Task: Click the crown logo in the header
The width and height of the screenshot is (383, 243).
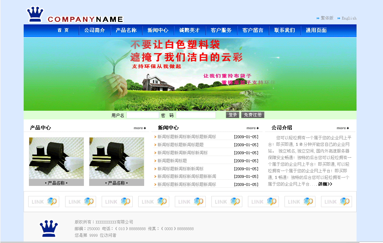Action: [x=35, y=15]
